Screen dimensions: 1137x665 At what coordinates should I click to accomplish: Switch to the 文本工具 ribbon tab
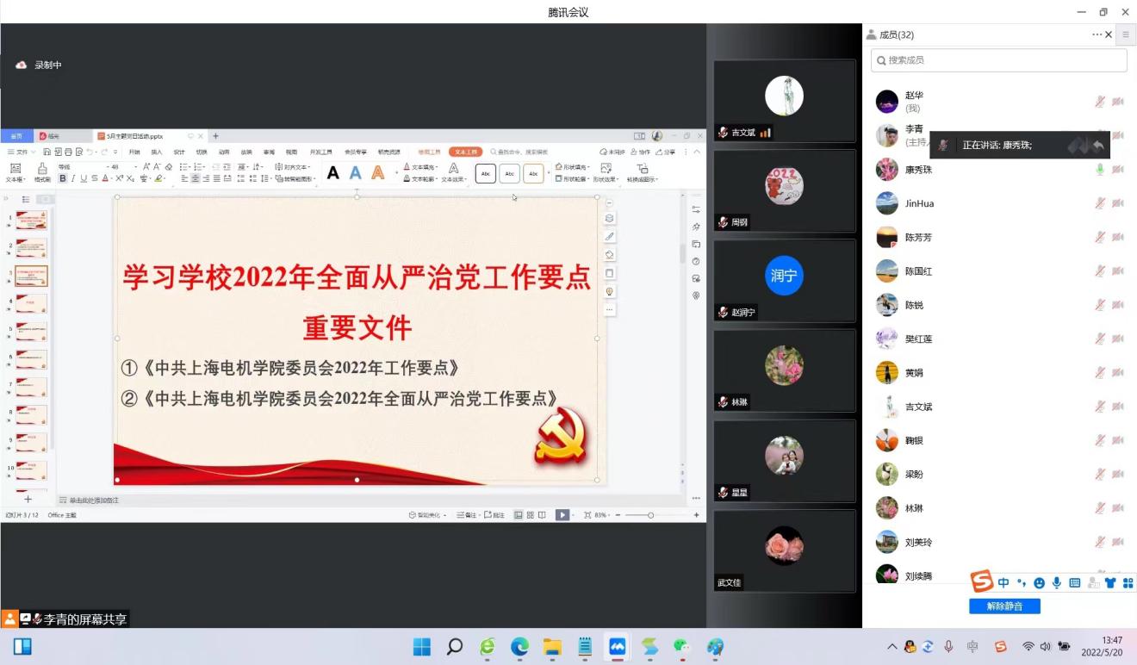(465, 152)
